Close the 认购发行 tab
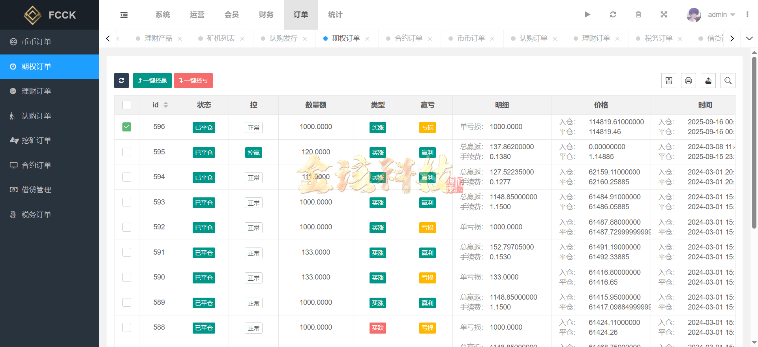This screenshot has height=347, width=758. 305,39
